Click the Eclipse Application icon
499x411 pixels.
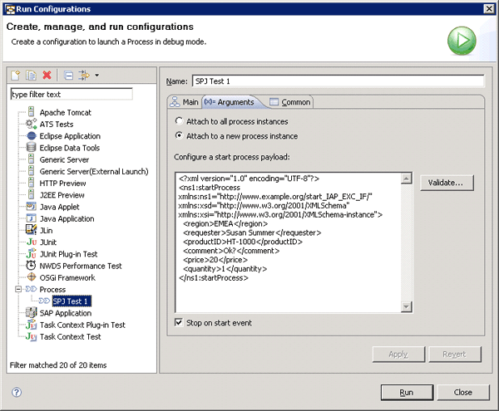(x=32, y=136)
